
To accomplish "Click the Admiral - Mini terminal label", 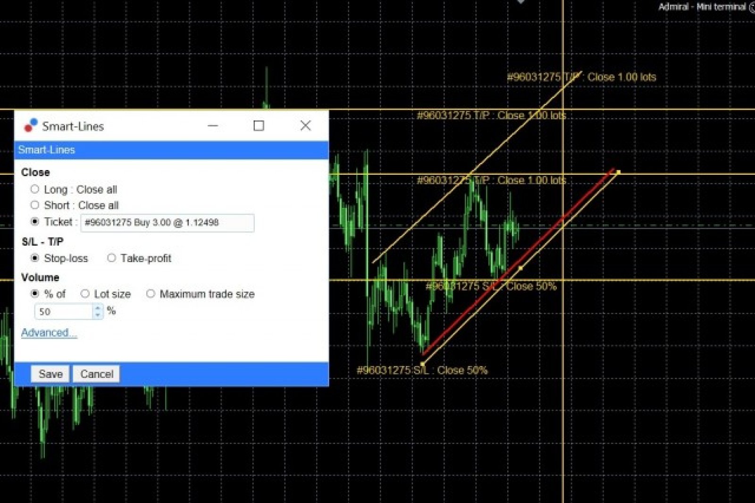I will coord(702,7).
